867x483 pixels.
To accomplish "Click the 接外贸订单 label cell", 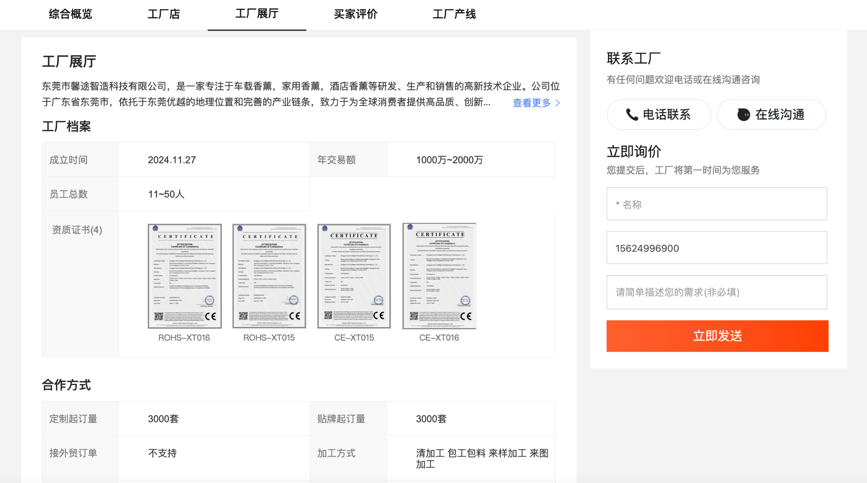I will click(x=80, y=458).
